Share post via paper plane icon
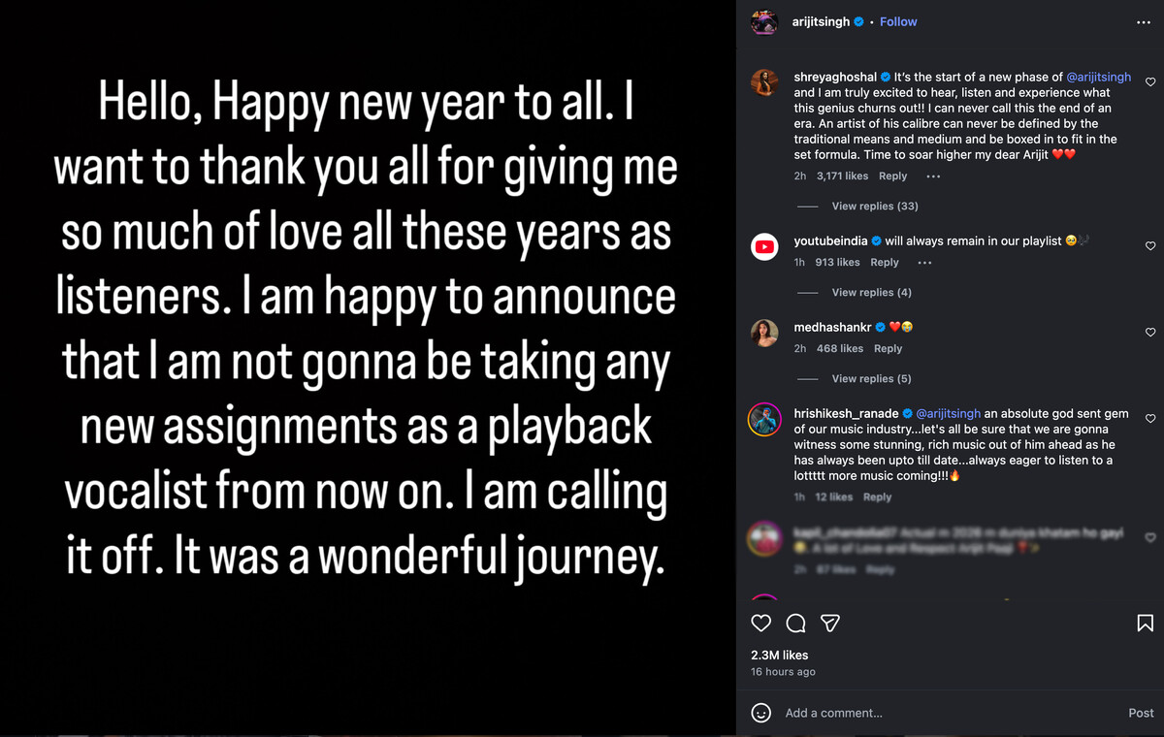This screenshot has width=1164, height=737. pyautogui.click(x=830, y=623)
